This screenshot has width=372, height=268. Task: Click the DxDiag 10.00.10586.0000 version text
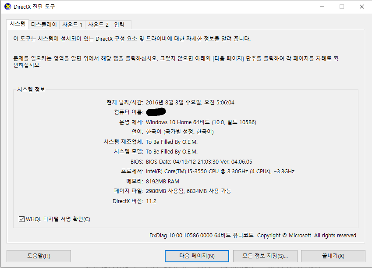coord(201,236)
